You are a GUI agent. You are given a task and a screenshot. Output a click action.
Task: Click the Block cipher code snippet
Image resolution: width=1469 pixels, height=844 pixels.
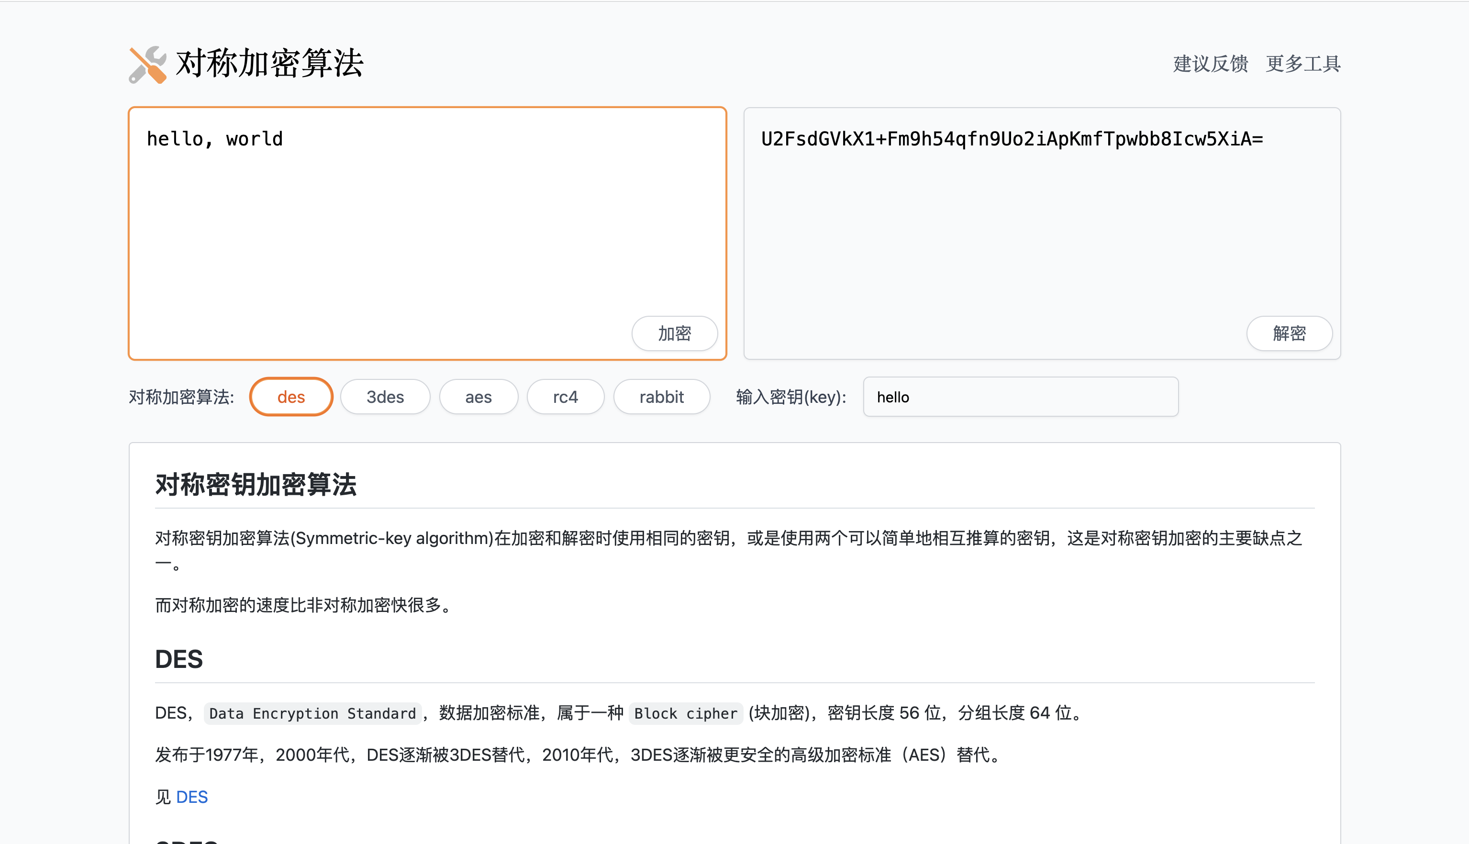click(685, 713)
